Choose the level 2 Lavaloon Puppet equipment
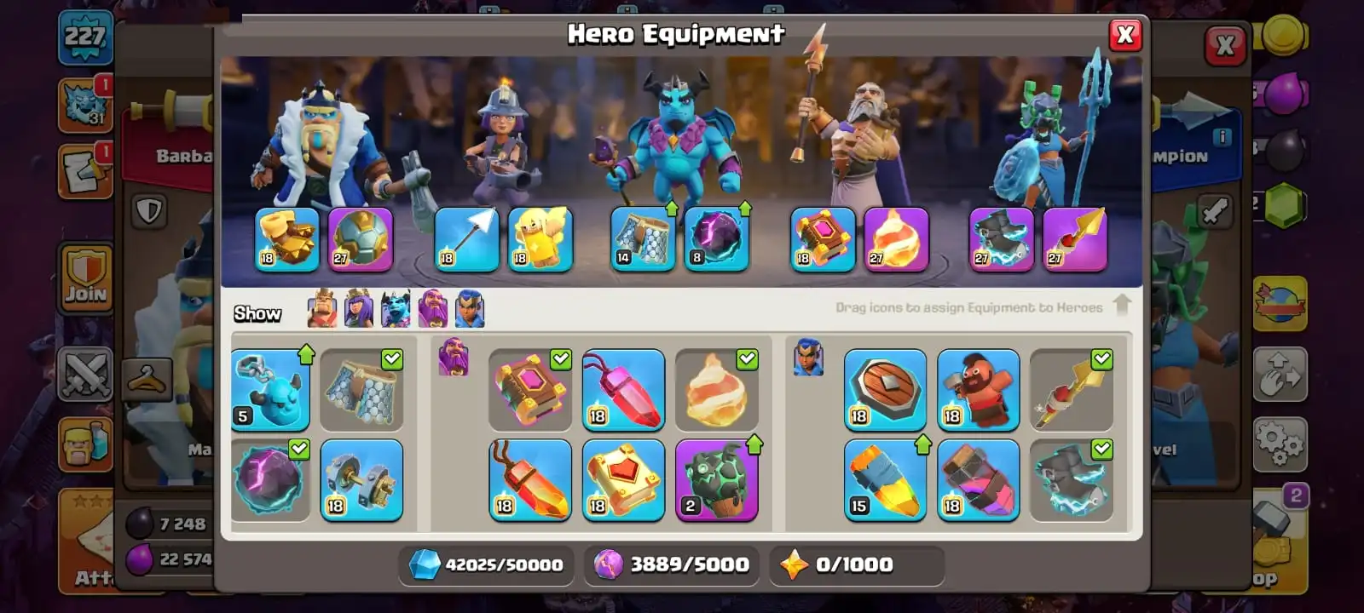1364x613 pixels. click(x=716, y=479)
